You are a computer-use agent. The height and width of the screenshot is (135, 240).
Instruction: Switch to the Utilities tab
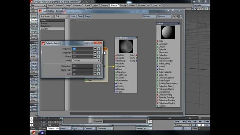pyautogui.click(x=132, y=5)
